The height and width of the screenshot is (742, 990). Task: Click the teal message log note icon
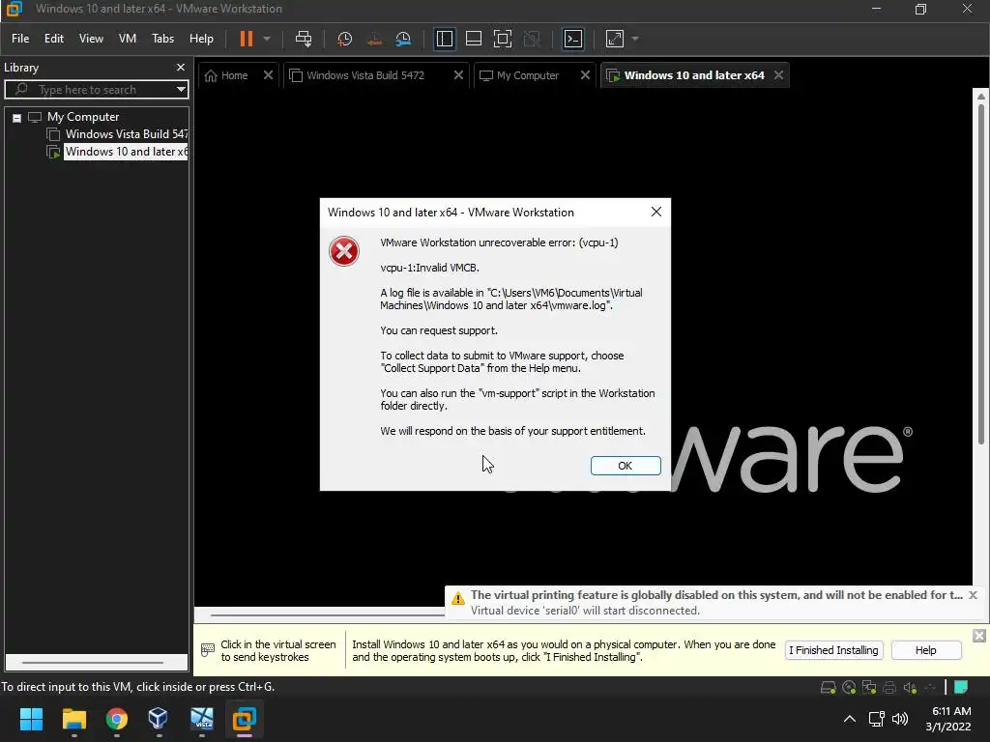click(x=961, y=687)
